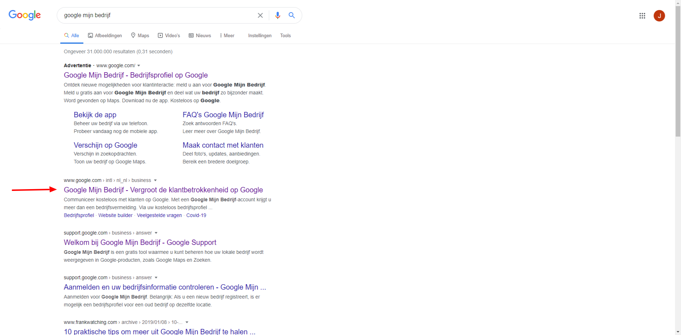Click the vertical page scrollbar thumb
This screenshot has width=681, height=335.
678,71
